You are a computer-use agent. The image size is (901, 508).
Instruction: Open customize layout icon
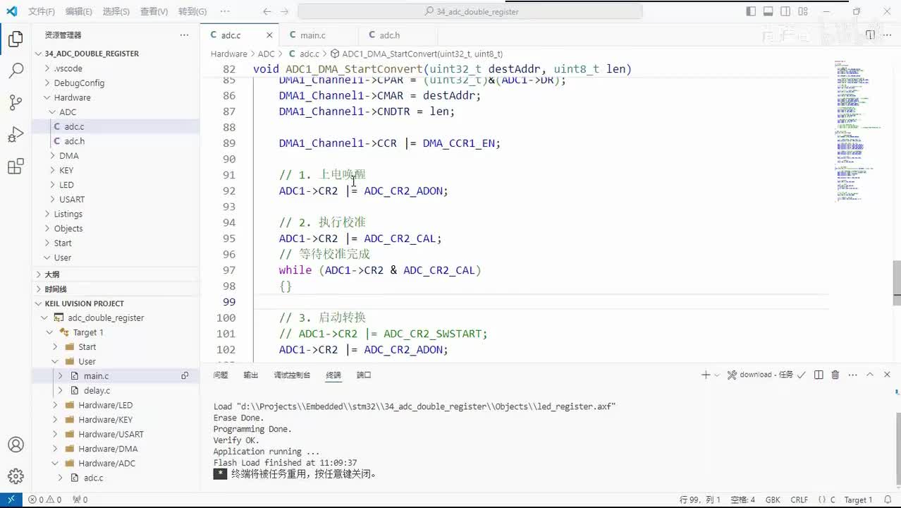[x=802, y=11]
